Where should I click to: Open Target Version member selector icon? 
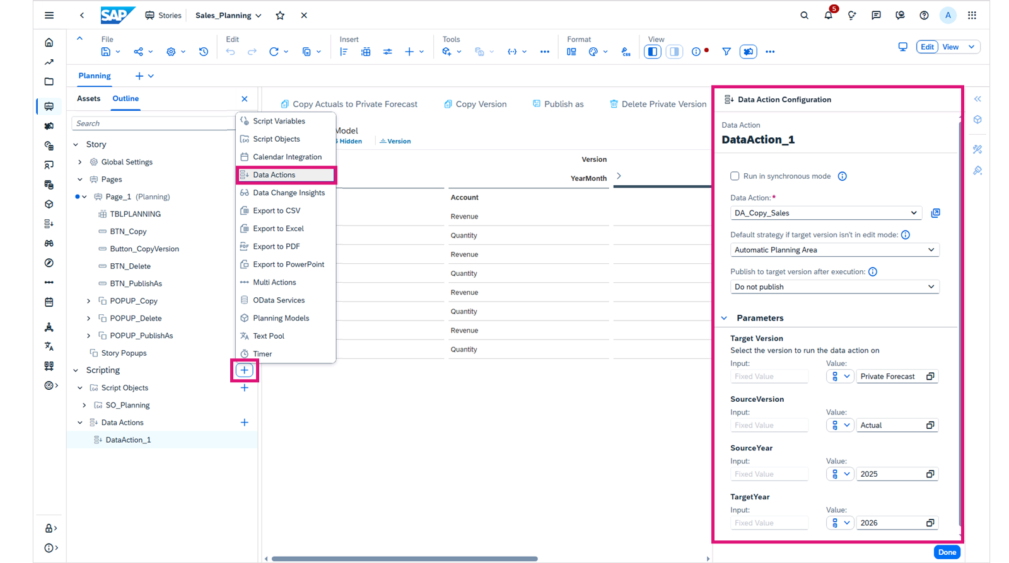pos(930,377)
